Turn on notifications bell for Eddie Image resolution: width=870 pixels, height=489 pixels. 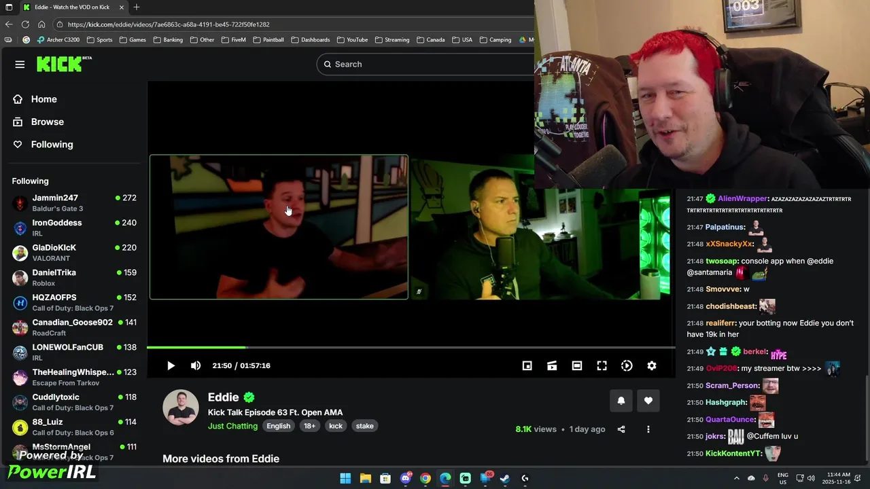click(621, 401)
